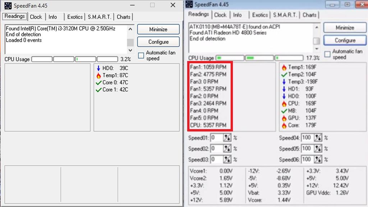Click the flame icon beside Temp1 169F
The image size is (368, 207).
tap(284, 67)
